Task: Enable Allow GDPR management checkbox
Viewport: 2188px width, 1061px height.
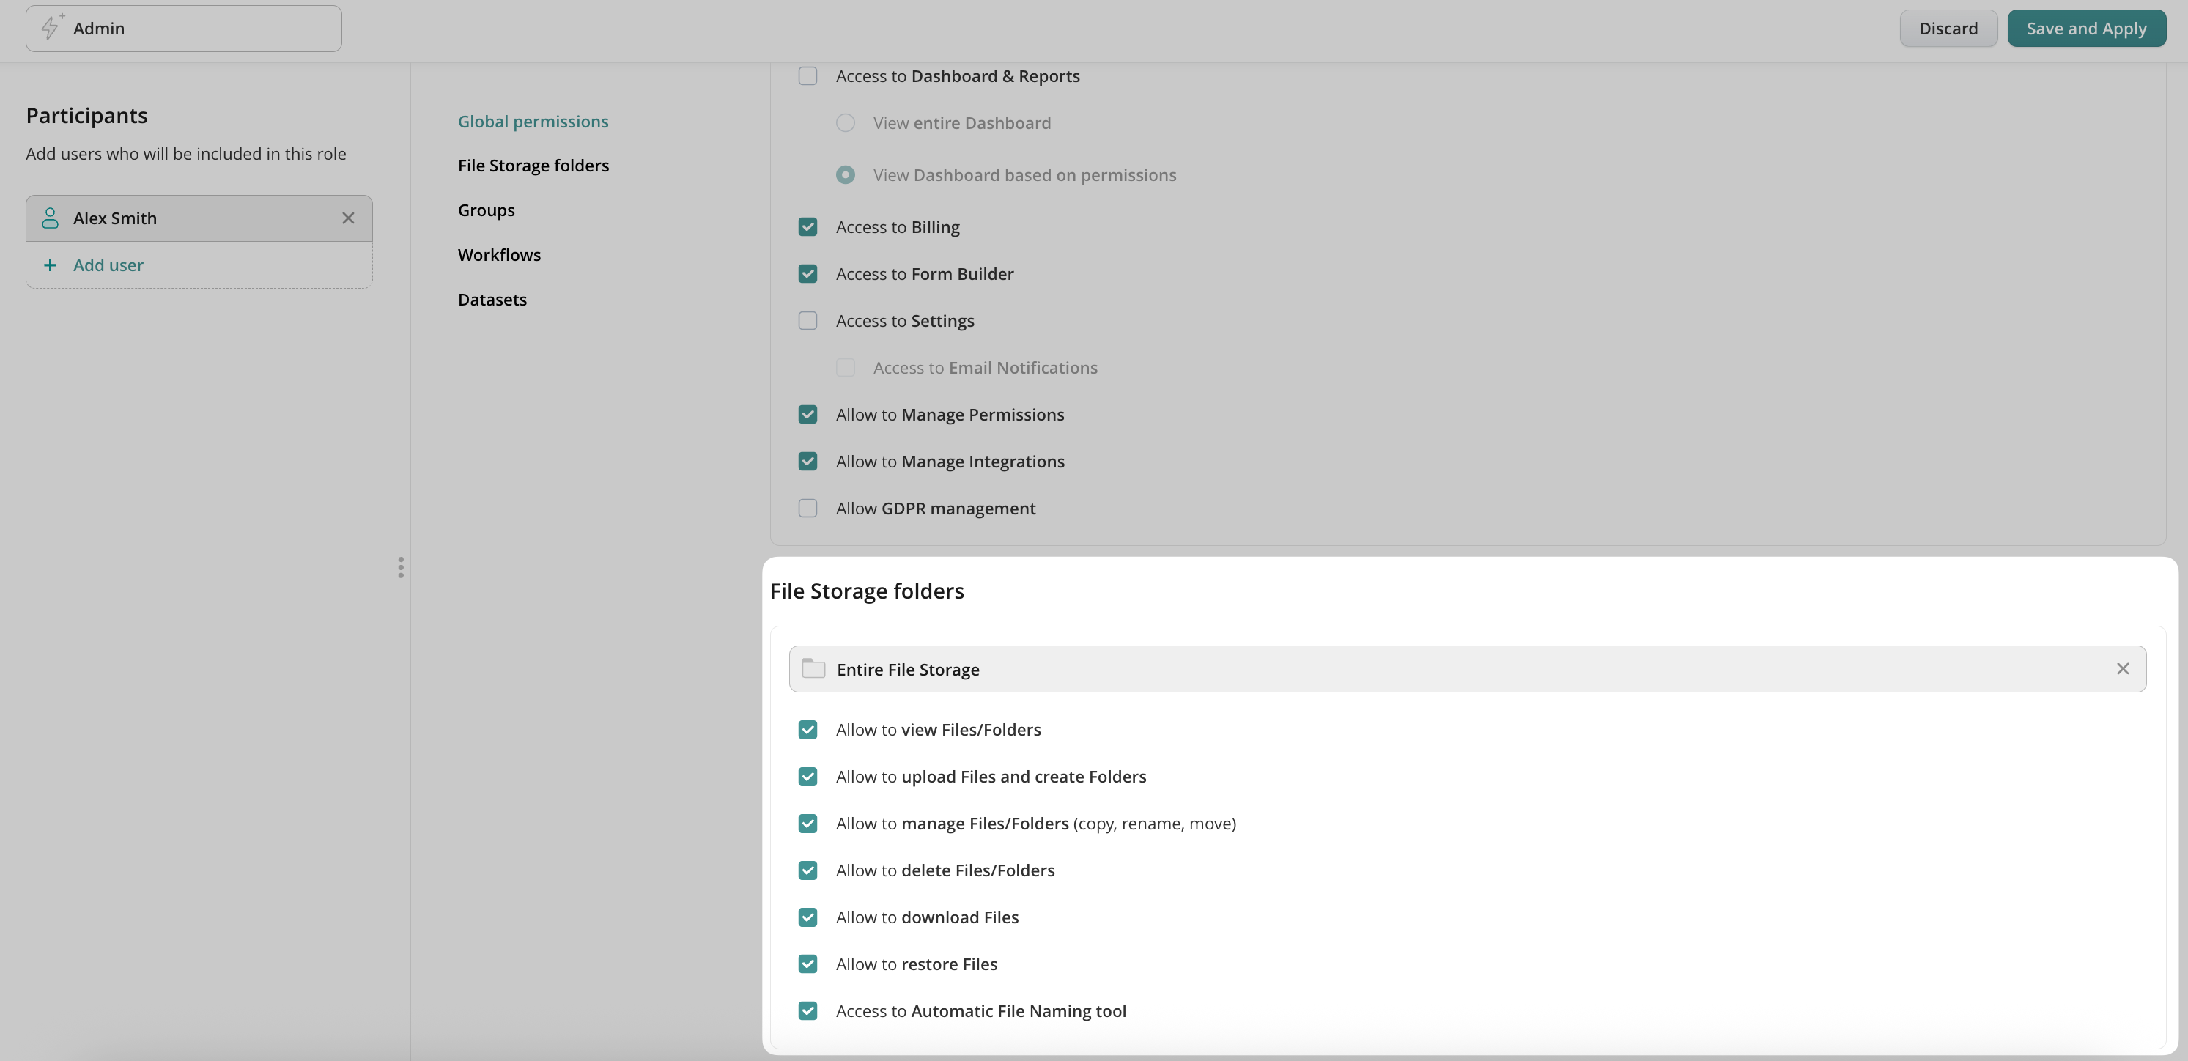Action: tap(807, 508)
